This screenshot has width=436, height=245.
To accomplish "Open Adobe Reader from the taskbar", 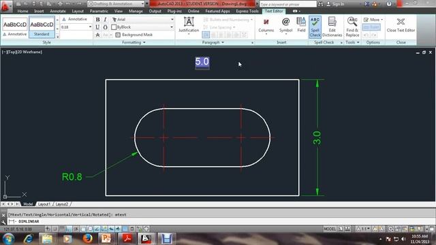I will point(127,239).
